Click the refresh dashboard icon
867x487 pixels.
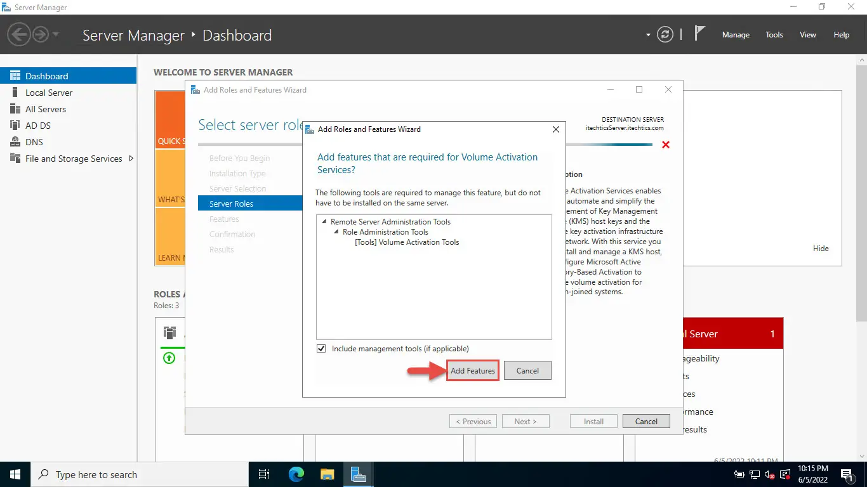coord(665,35)
